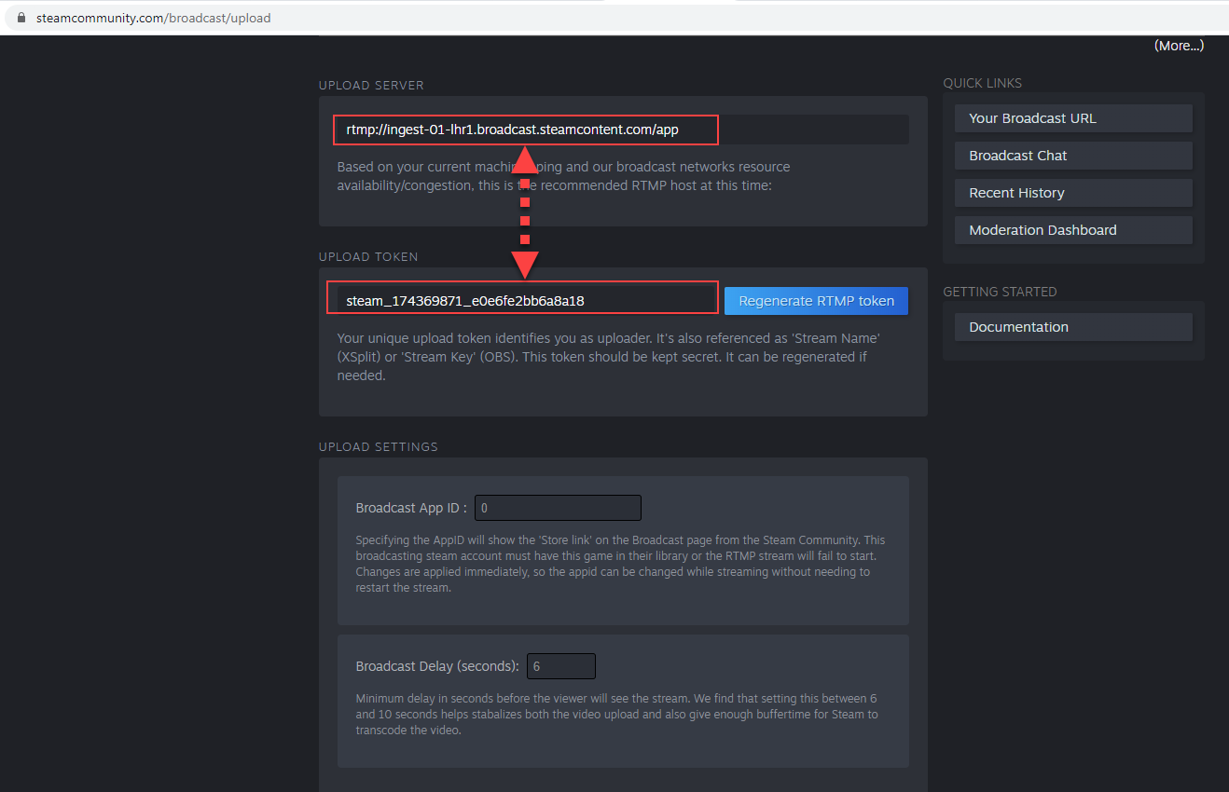Click the steamcommunity.com/broadcast/upload URL

153,18
